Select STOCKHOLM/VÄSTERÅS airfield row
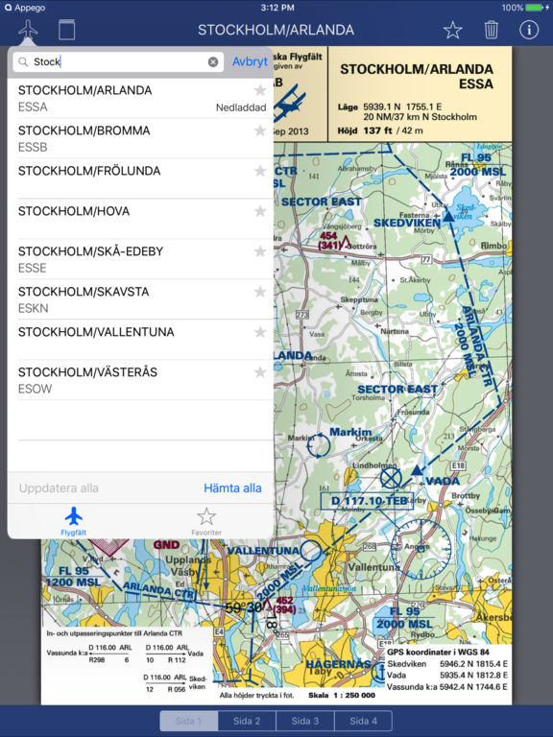This screenshot has height=737, width=553. [x=140, y=380]
